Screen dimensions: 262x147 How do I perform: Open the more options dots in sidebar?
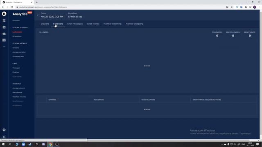click(4, 47)
